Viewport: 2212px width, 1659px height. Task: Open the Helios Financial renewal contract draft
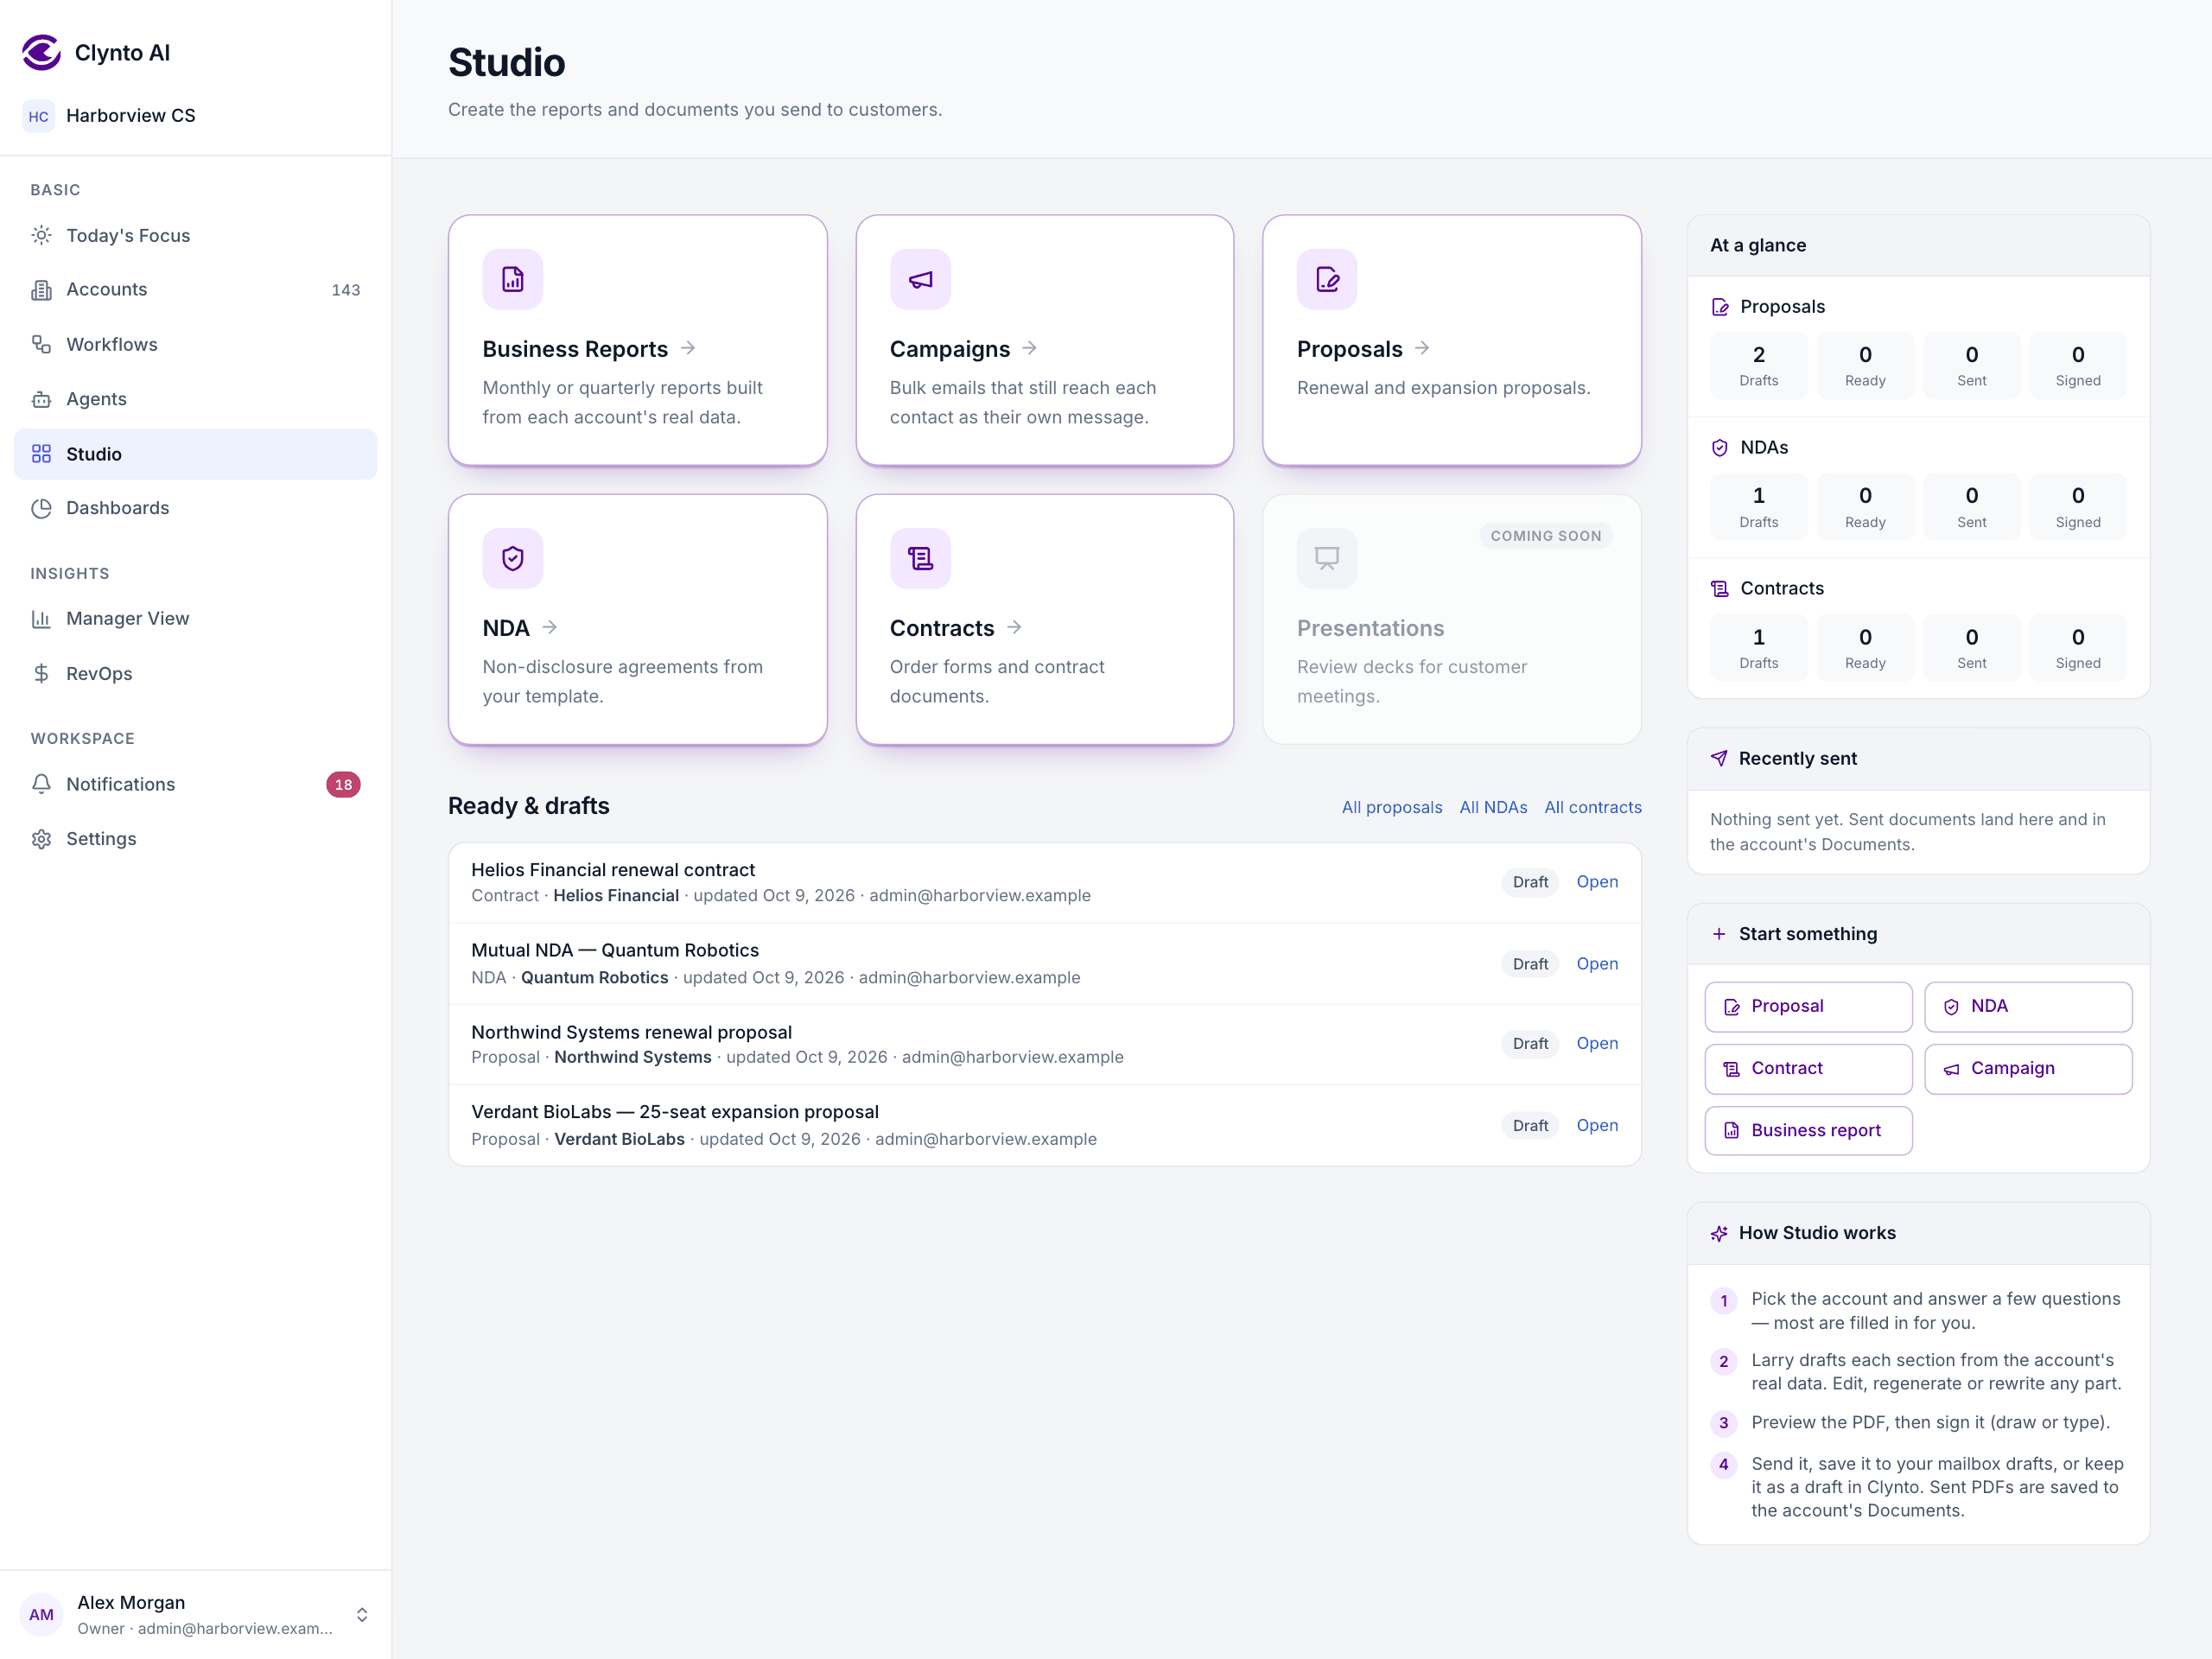click(1597, 882)
